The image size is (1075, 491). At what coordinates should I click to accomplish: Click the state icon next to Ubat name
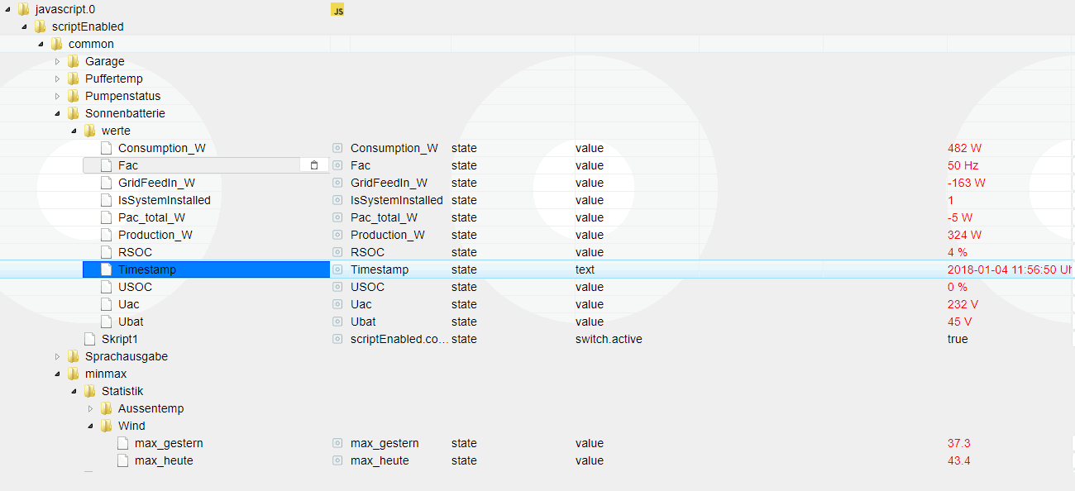coord(337,322)
